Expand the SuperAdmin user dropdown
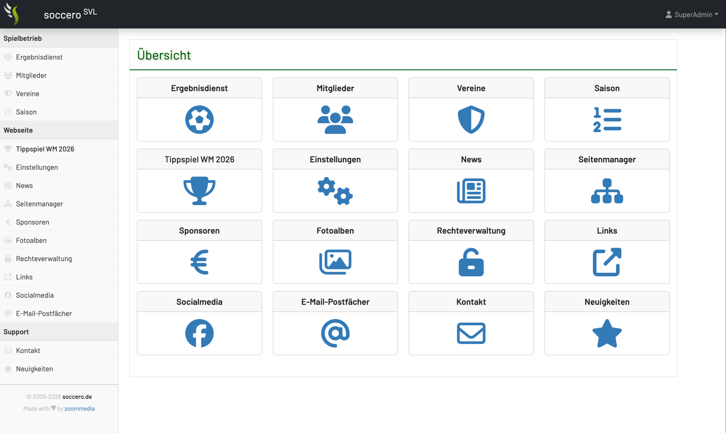 coord(692,14)
